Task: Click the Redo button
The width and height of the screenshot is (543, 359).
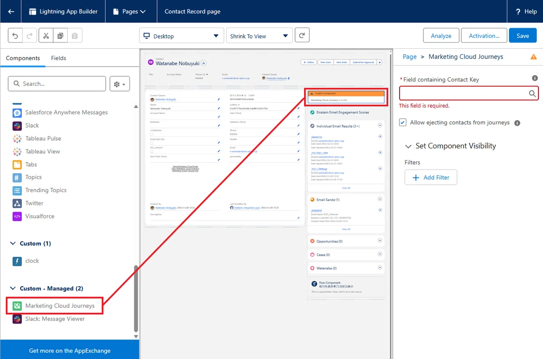Action: coord(29,36)
